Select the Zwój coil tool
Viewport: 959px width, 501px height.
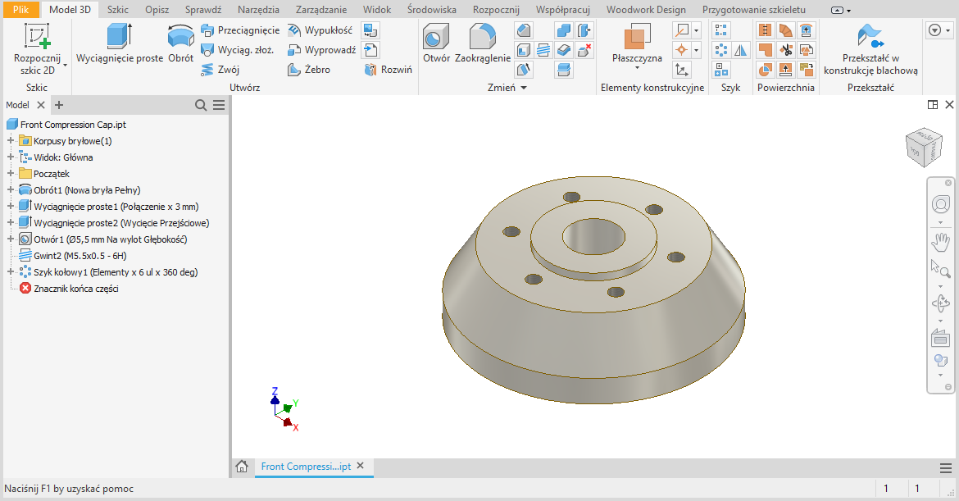[x=220, y=70]
